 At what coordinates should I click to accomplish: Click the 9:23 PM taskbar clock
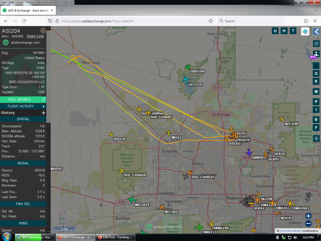(308, 237)
